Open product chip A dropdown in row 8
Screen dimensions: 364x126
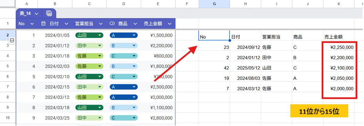pos(134,97)
